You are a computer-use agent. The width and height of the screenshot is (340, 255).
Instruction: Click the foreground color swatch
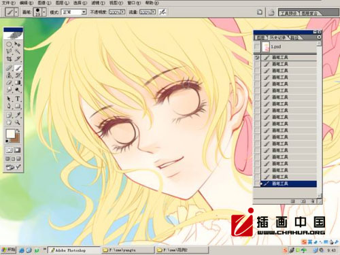point(10,134)
